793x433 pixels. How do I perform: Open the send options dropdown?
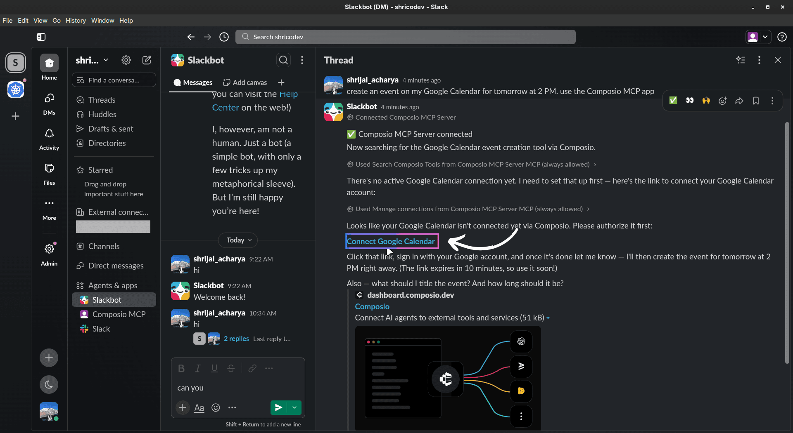(294, 408)
